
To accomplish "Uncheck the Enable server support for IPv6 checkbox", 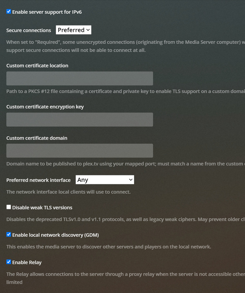I will pos(9,12).
